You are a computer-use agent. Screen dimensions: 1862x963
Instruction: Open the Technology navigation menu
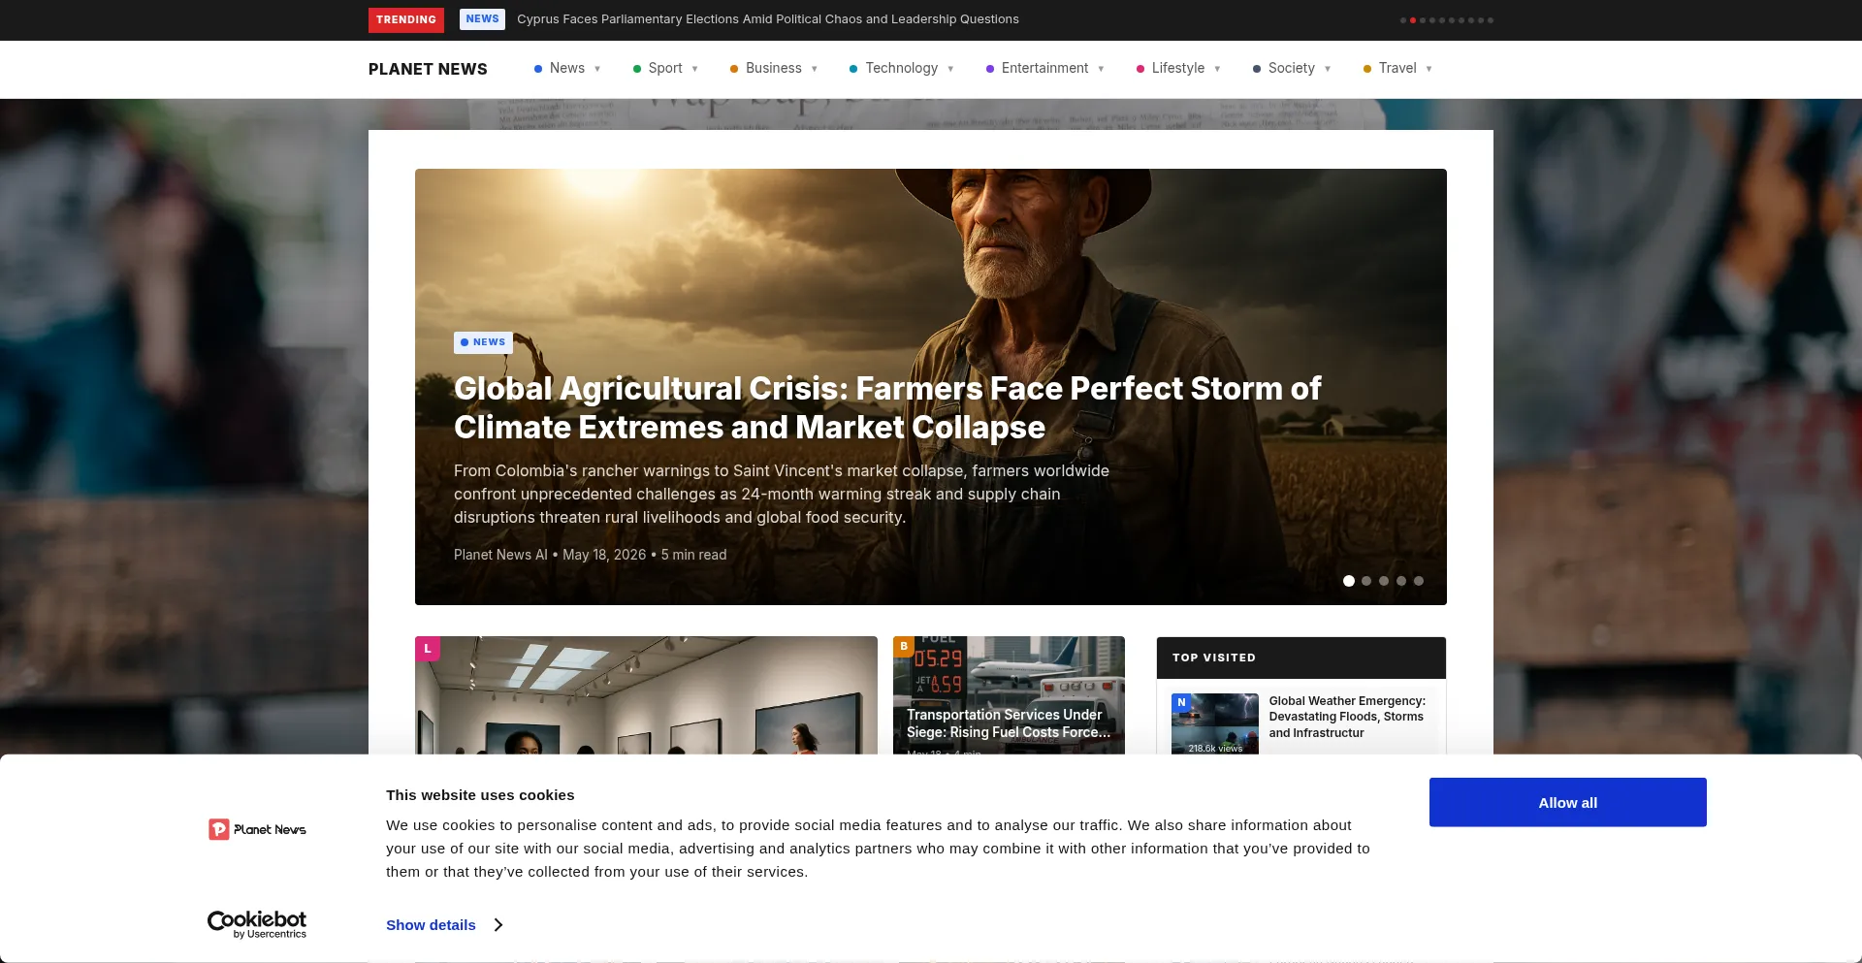tap(902, 69)
